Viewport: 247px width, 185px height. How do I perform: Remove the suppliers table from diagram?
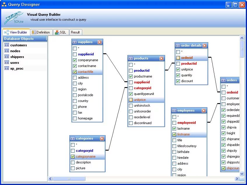99,42
